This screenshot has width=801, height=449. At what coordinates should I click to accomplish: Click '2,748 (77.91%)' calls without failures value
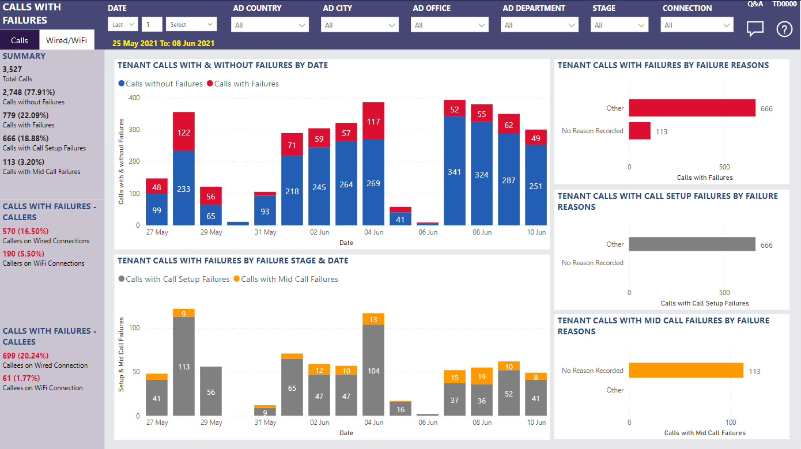[29, 92]
